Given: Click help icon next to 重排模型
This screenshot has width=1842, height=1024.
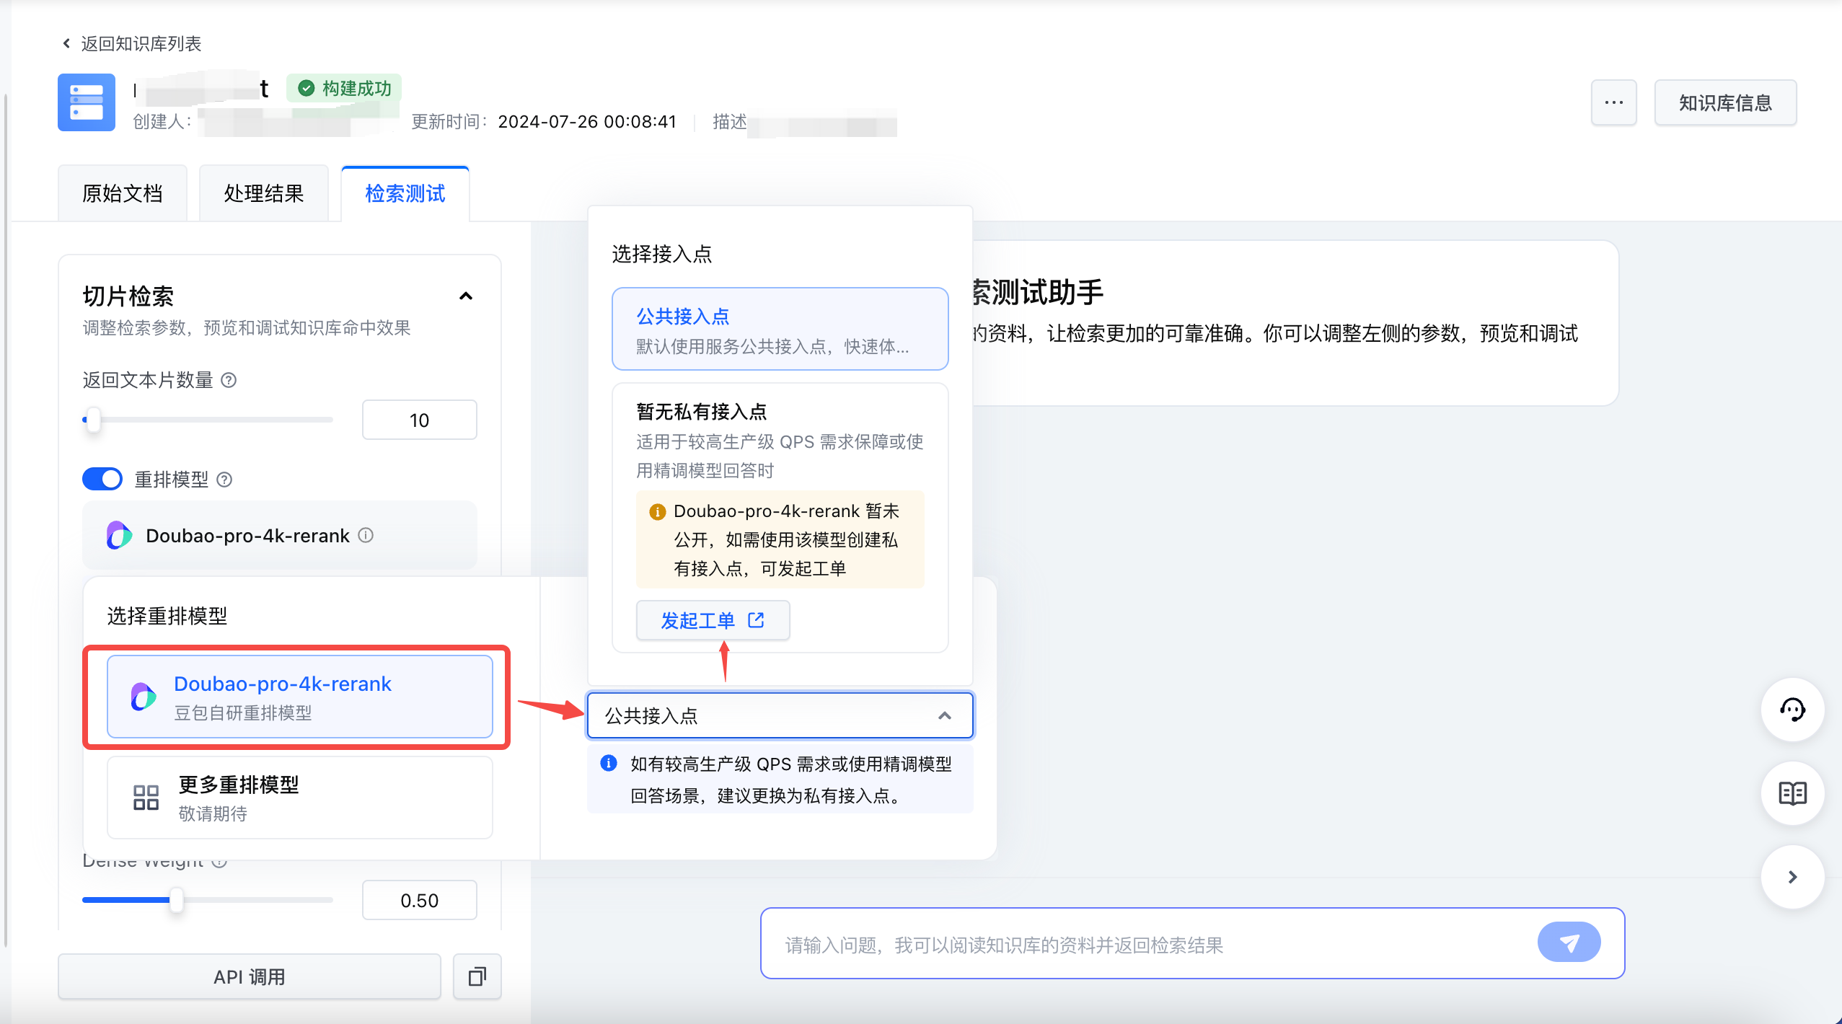Looking at the screenshot, I should pyautogui.click(x=224, y=480).
